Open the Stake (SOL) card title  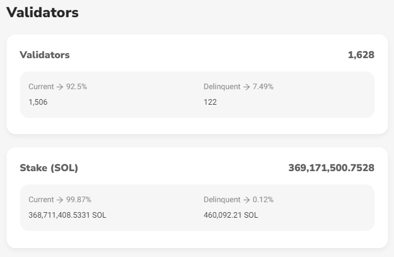pos(49,168)
